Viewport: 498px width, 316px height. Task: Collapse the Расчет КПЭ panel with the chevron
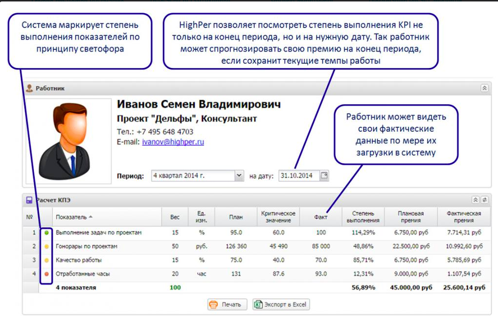pyautogui.click(x=475, y=200)
